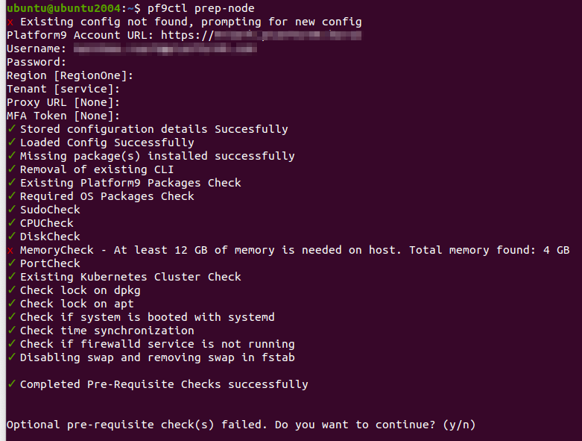This screenshot has height=441, width=582.
Task: Click the red X beside MemoryCheck
Action: [10, 250]
